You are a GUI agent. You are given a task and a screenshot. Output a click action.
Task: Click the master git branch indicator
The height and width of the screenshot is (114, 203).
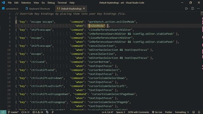(13, 112)
